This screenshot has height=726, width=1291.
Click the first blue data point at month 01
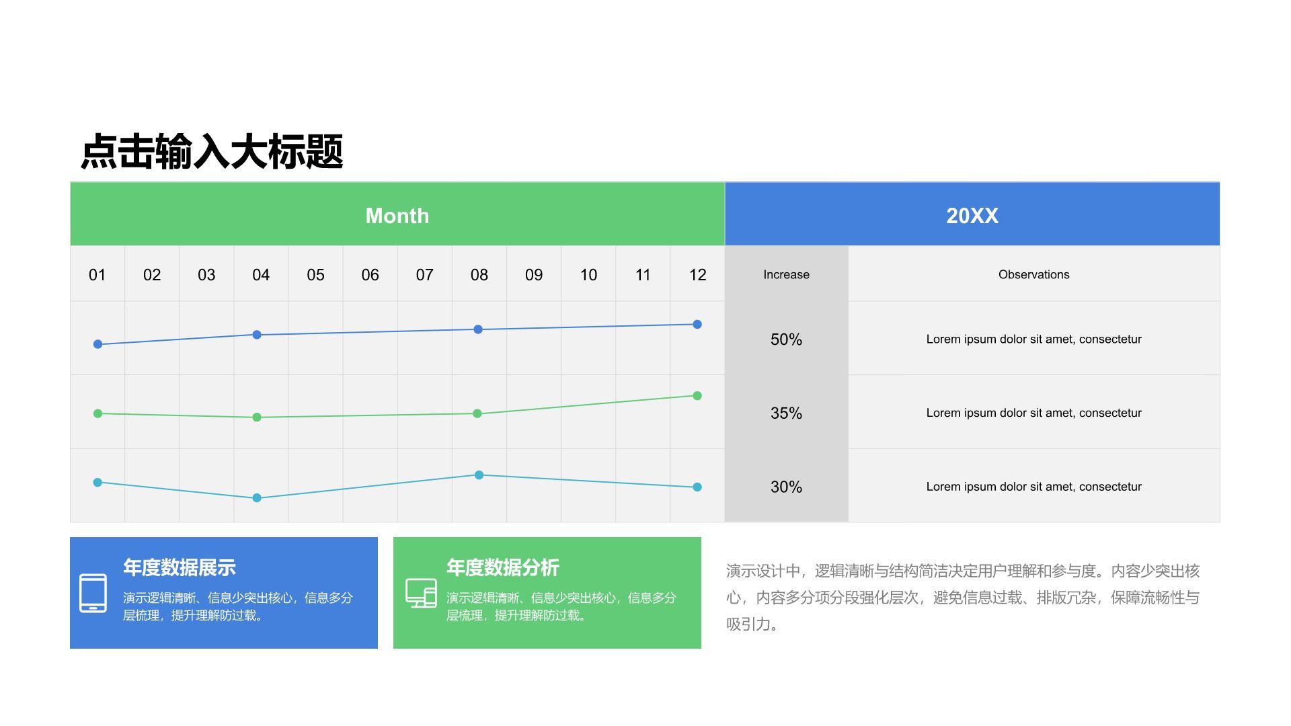click(98, 344)
